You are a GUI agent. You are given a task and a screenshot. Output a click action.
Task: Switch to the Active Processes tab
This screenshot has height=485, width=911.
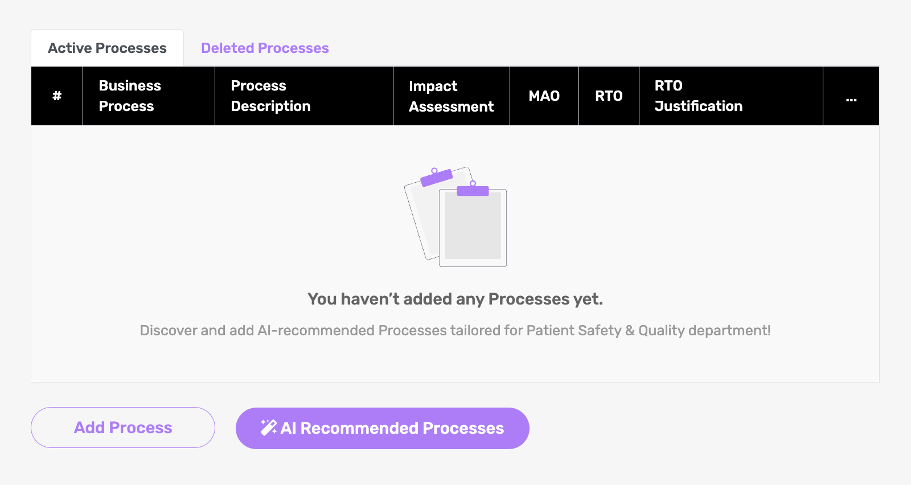pyautogui.click(x=107, y=48)
